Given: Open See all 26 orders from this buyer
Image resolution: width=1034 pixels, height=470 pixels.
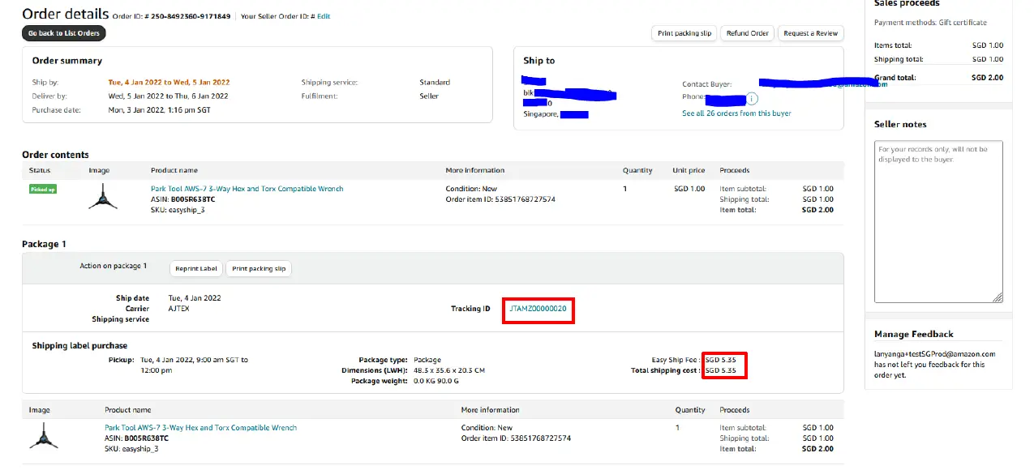Looking at the screenshot, I should (x=736, y=113).
